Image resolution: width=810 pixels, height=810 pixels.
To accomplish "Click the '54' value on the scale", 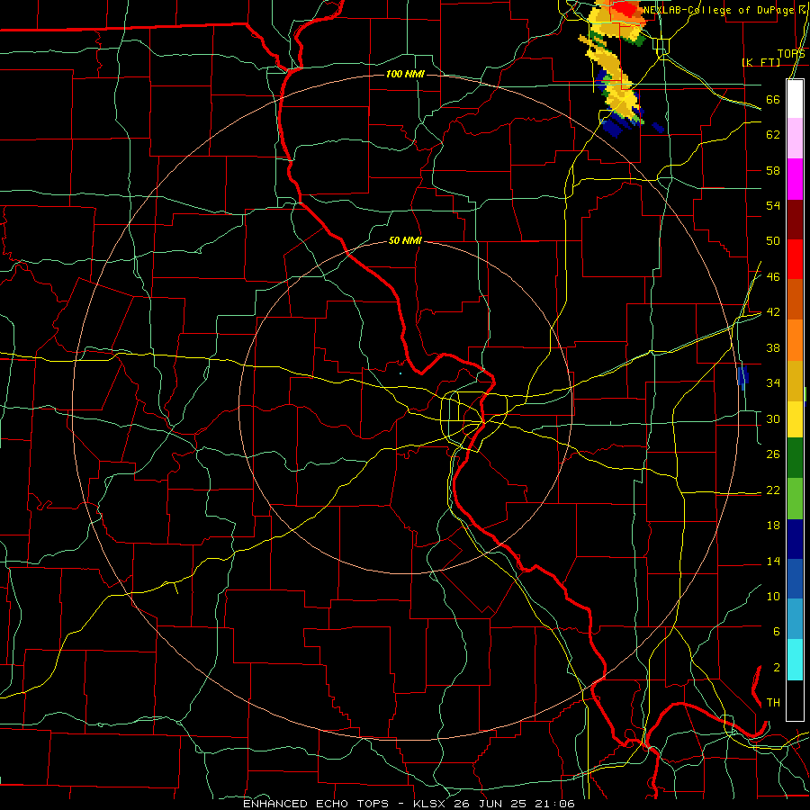I will [x=773, y=205].
